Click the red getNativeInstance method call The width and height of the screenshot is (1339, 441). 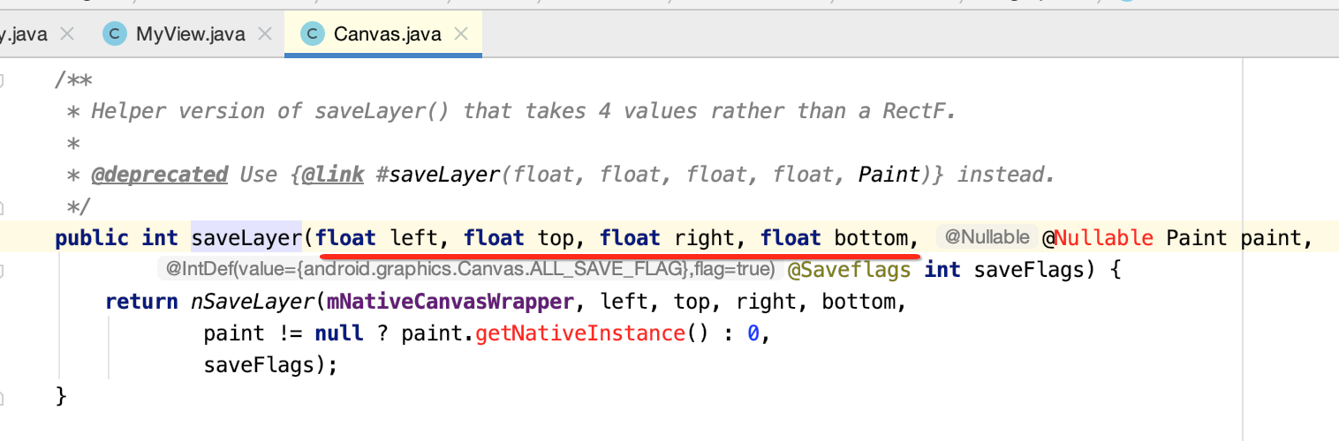(580, 333)
